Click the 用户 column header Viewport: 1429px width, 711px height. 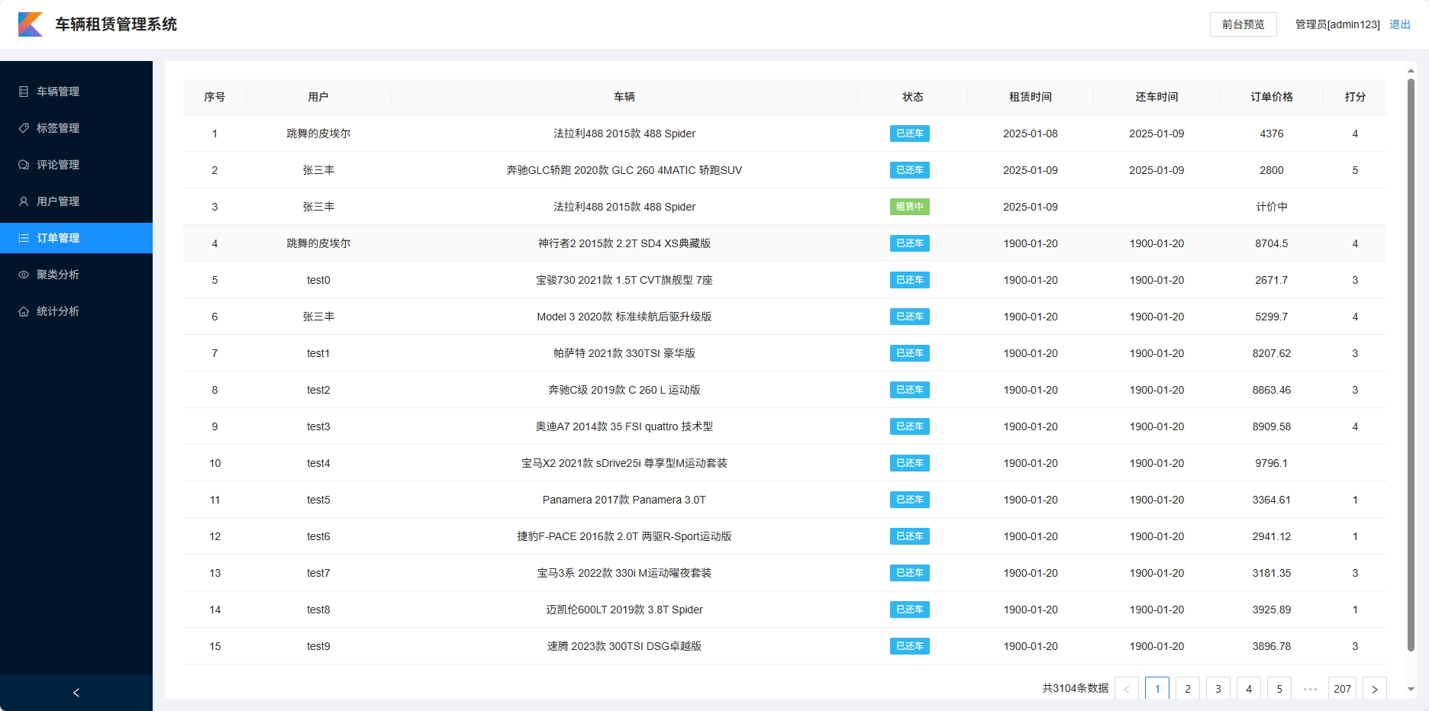[x=318, y=97]
